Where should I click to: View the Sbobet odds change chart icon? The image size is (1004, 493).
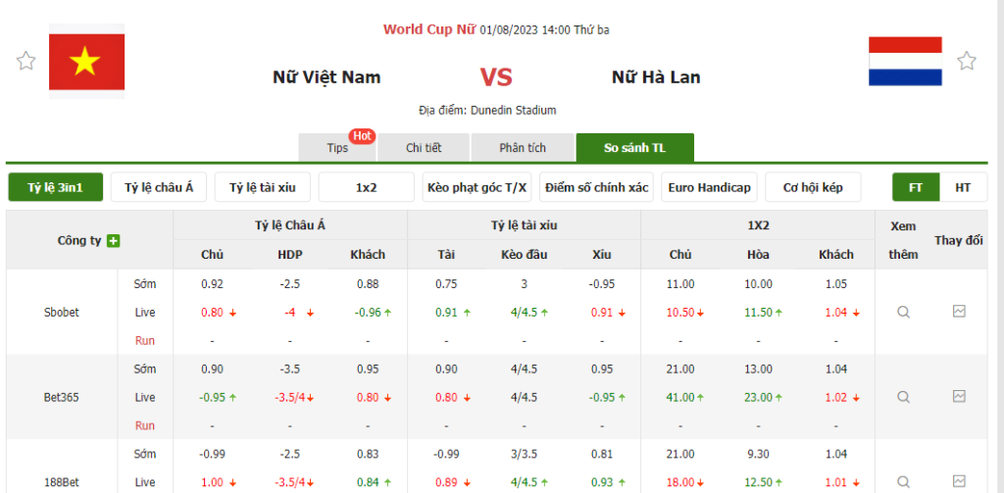click(x=959, y=312)
